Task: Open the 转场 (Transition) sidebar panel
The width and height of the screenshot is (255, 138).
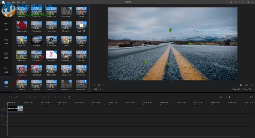Action: [6, 69]
